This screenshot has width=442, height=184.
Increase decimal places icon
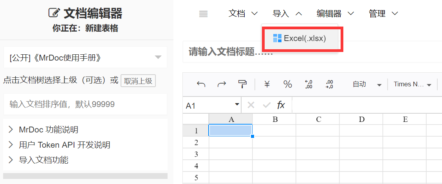pyautogui.click(x=329, y=84)
